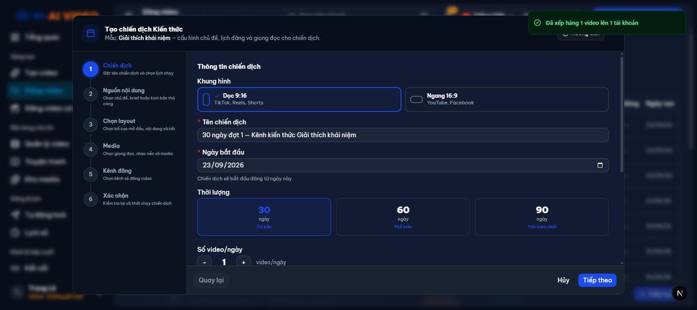Click the scrollbar up arrow in the dialog
Viewport: 697px width, 310px height.
click(621, 54)
